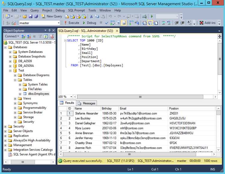The height and width of the screenshot is (174, 225).
Task: Select the dbo.Employees table in the tree
Action: tap(38, 94)
